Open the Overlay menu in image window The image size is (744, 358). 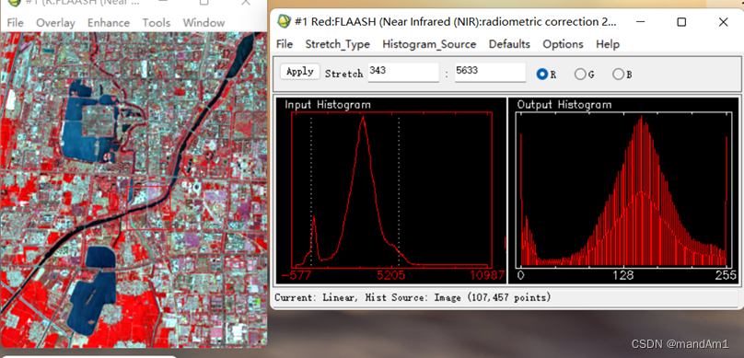coord(55,23)
